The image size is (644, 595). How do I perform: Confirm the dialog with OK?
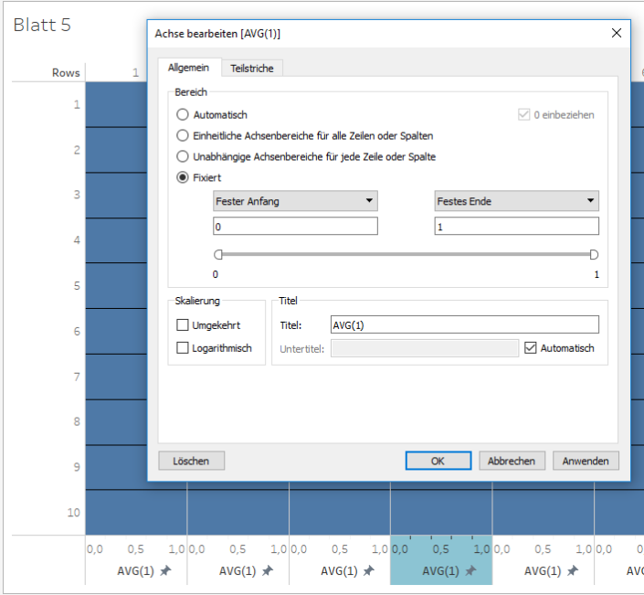click(438, 461)
